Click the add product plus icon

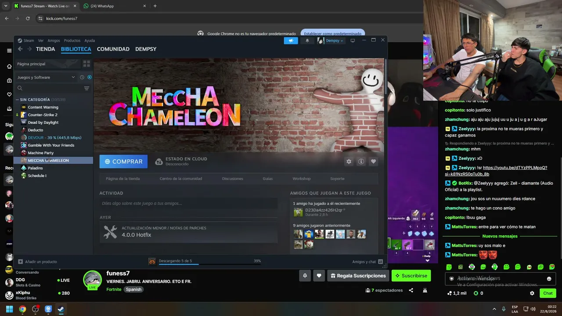(20, 262)
